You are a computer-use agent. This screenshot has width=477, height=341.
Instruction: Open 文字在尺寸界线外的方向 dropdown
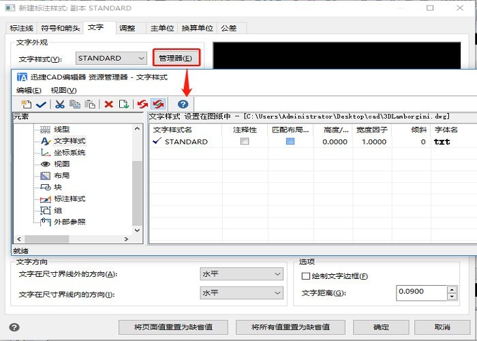click(x=241, y=274)
